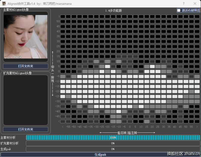Enable the 激活右键预览 checkbox
The height and width of the screenshot is (157, 201).
point(179,10)
